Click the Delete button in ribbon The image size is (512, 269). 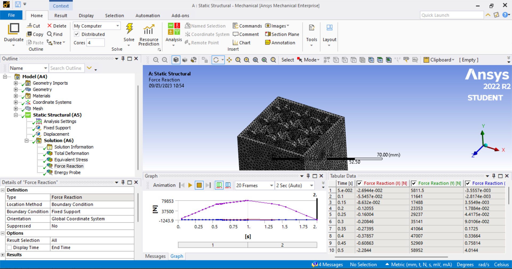coord(57,26)
